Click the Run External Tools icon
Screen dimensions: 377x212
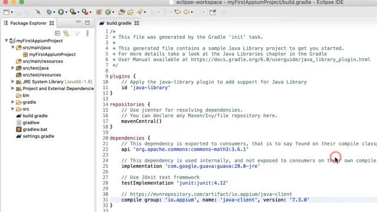click(x=85, y=12)
